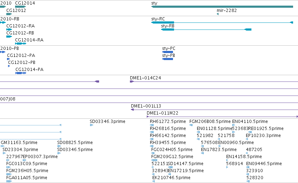Click the CG12012-RA transcript label
Viewport: 298px width, 183px height.
(21, 26)
